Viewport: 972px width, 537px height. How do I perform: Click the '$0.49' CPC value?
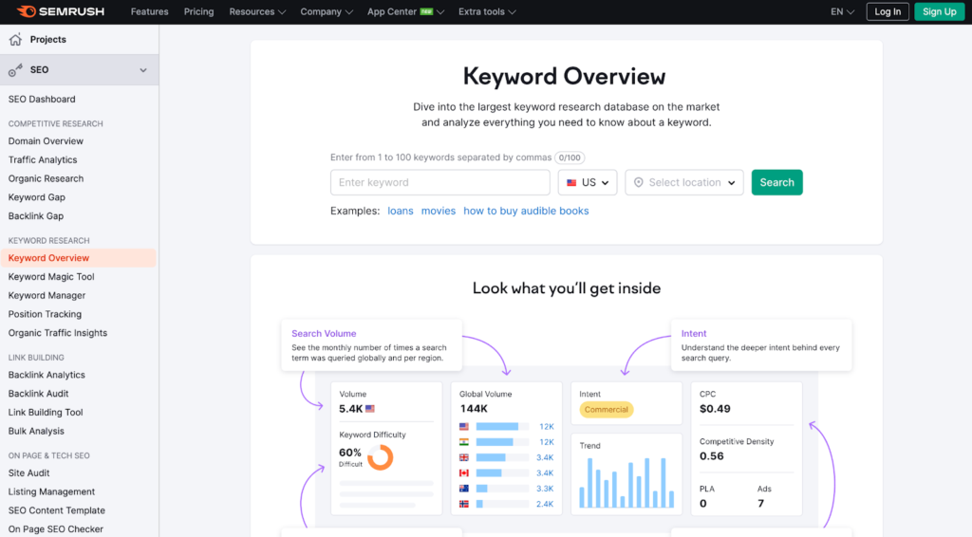(x=715, y=409)
